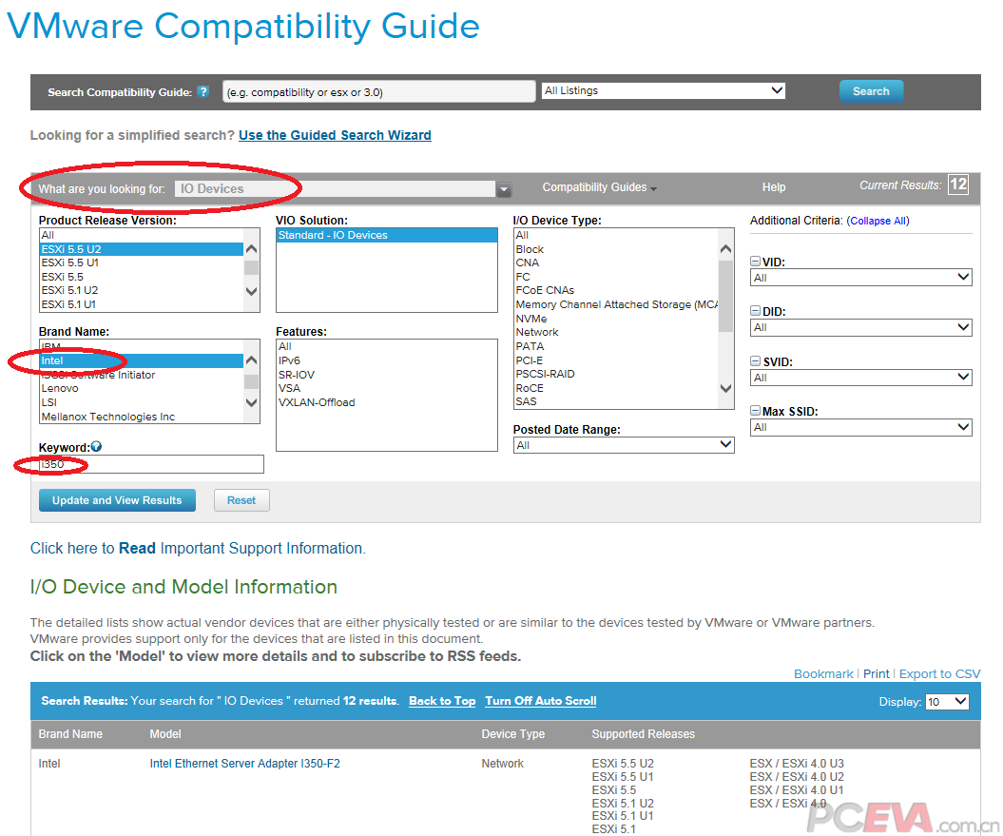Click scroll up arrow in Product Release Version list
The height and width of the screenshot is (836, 1003).
[x=251, y=249]
